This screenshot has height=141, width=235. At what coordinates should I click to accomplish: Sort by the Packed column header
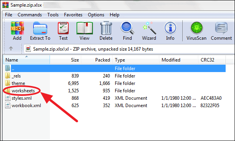click(97, 60)
